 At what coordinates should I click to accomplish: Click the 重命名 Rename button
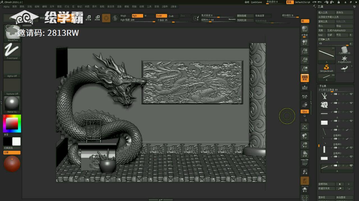(326, 197)
